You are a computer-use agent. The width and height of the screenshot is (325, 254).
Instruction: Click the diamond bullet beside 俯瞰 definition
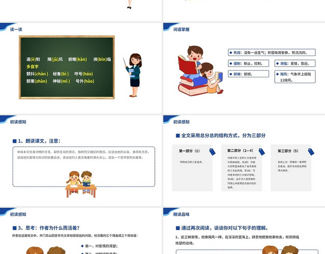(x=231, y=74)
